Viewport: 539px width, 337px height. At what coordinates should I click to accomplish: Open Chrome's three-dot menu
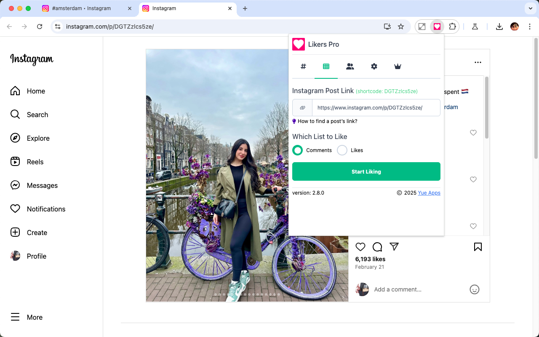[529, 26]
